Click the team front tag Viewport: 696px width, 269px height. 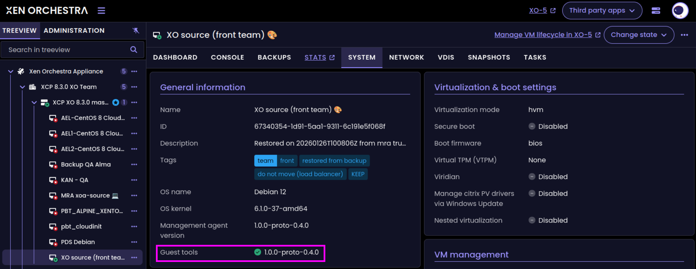(276, 161)
